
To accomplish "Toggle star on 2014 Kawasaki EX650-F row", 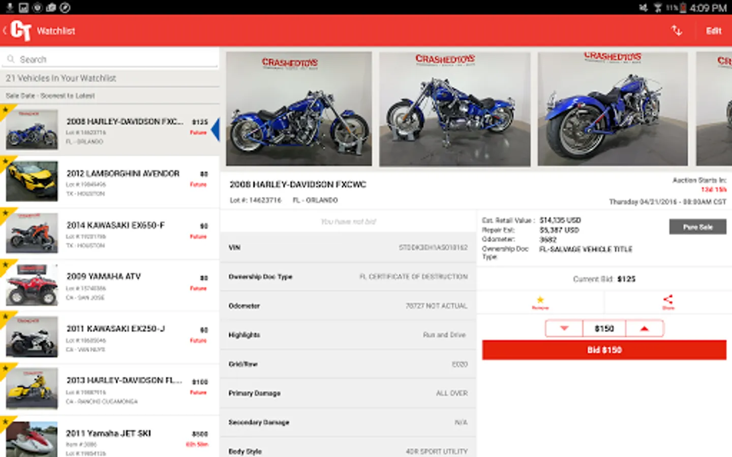I will 6,213.
